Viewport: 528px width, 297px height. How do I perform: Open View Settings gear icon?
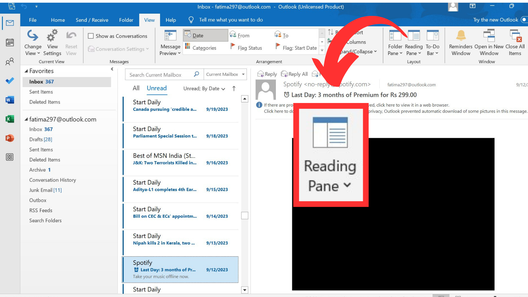point(52,36)
